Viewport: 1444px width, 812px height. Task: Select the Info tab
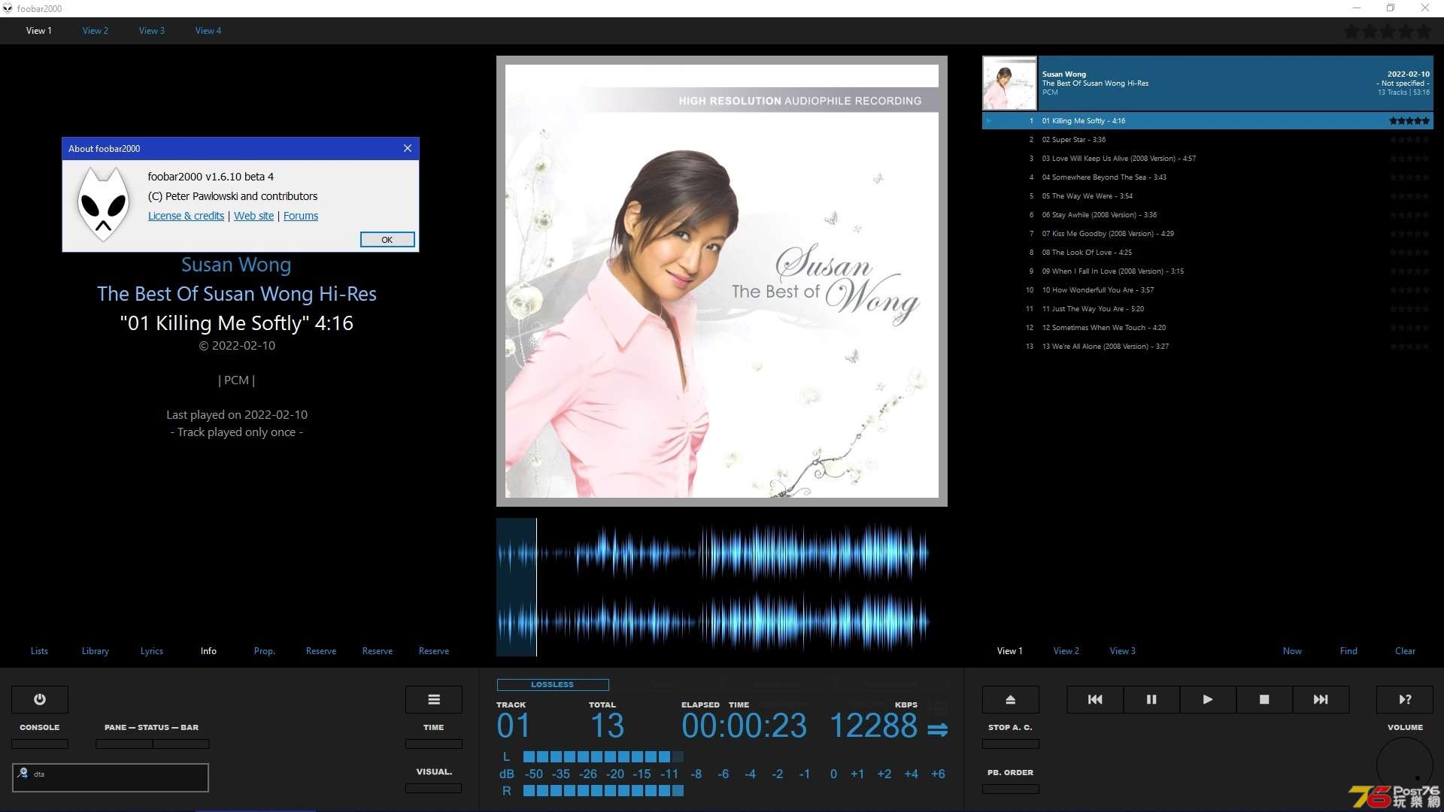pyautogui.click(x=208, y=651)
